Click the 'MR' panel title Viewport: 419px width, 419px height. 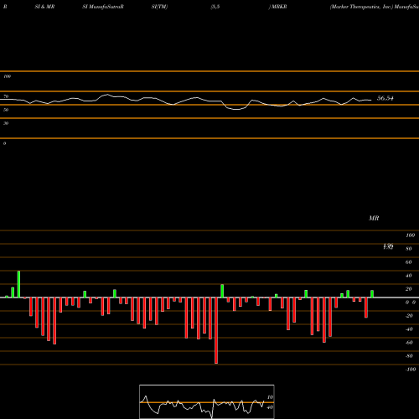(x=374, y=218)
